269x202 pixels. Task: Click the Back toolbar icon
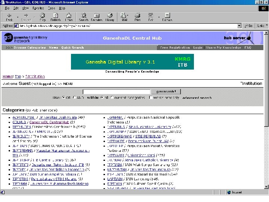[x=9, y=17]
